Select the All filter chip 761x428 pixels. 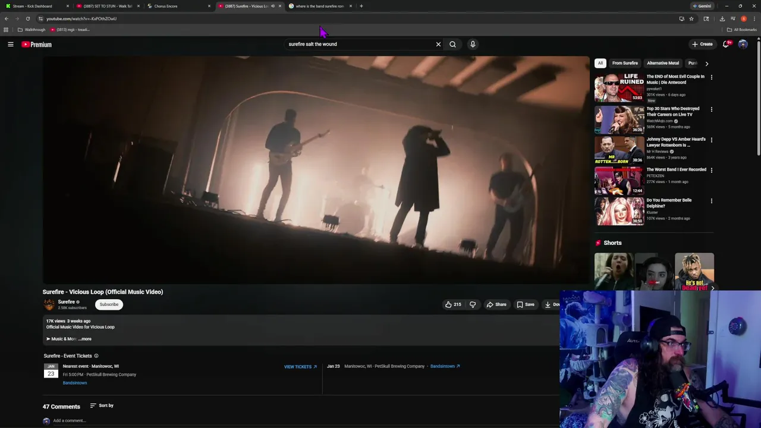[600, 63]
